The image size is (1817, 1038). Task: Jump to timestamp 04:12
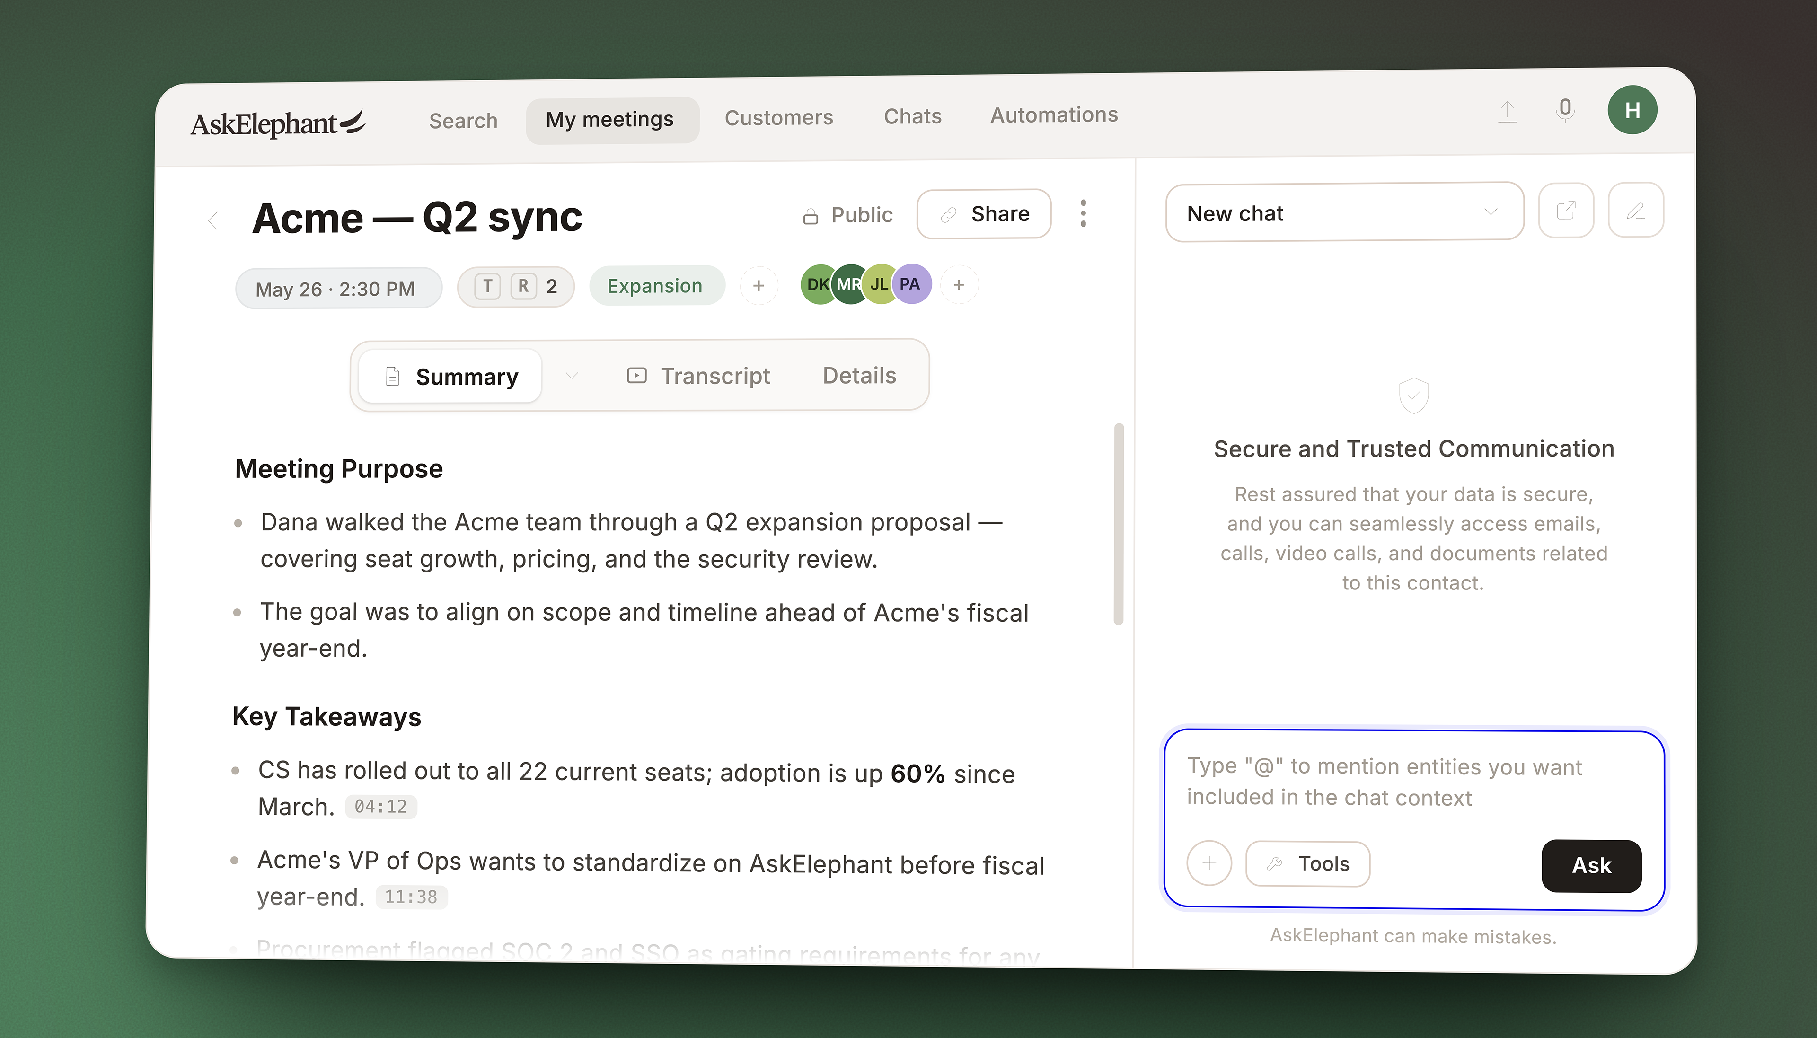381,807
